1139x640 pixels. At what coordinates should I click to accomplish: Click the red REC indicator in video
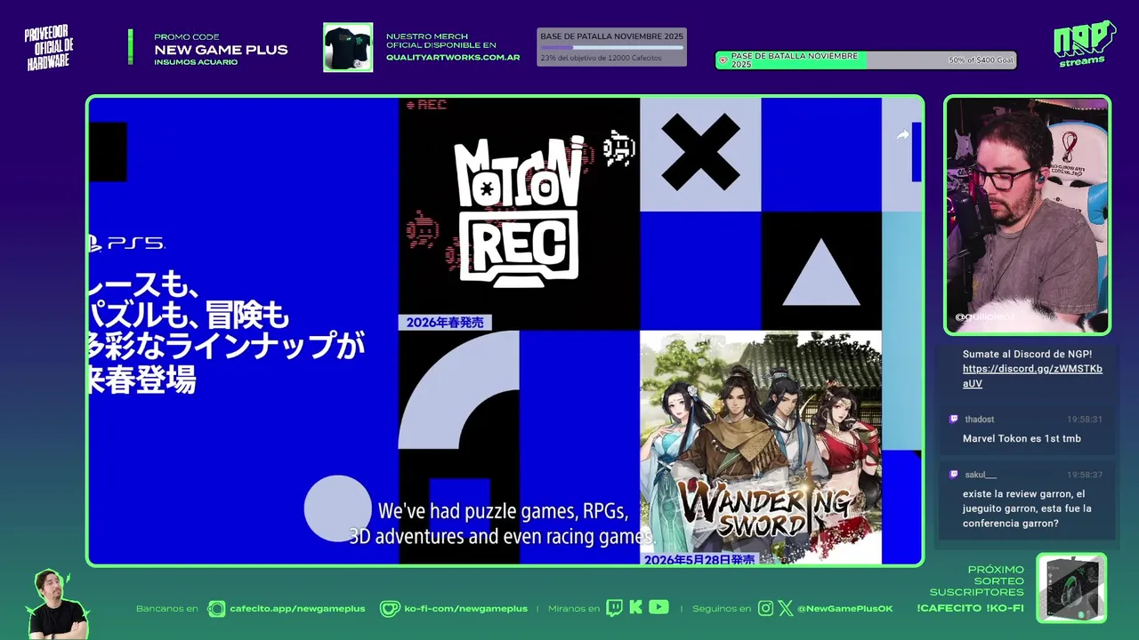(426, 105)
